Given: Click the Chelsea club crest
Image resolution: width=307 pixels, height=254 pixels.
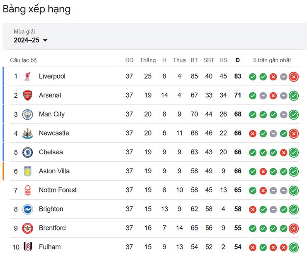Looking at the screenshot, I should tap(27, 152).
